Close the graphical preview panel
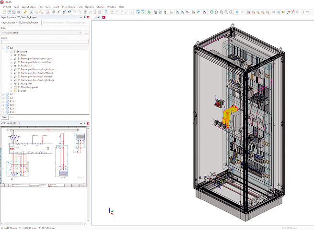 point(88,123)
